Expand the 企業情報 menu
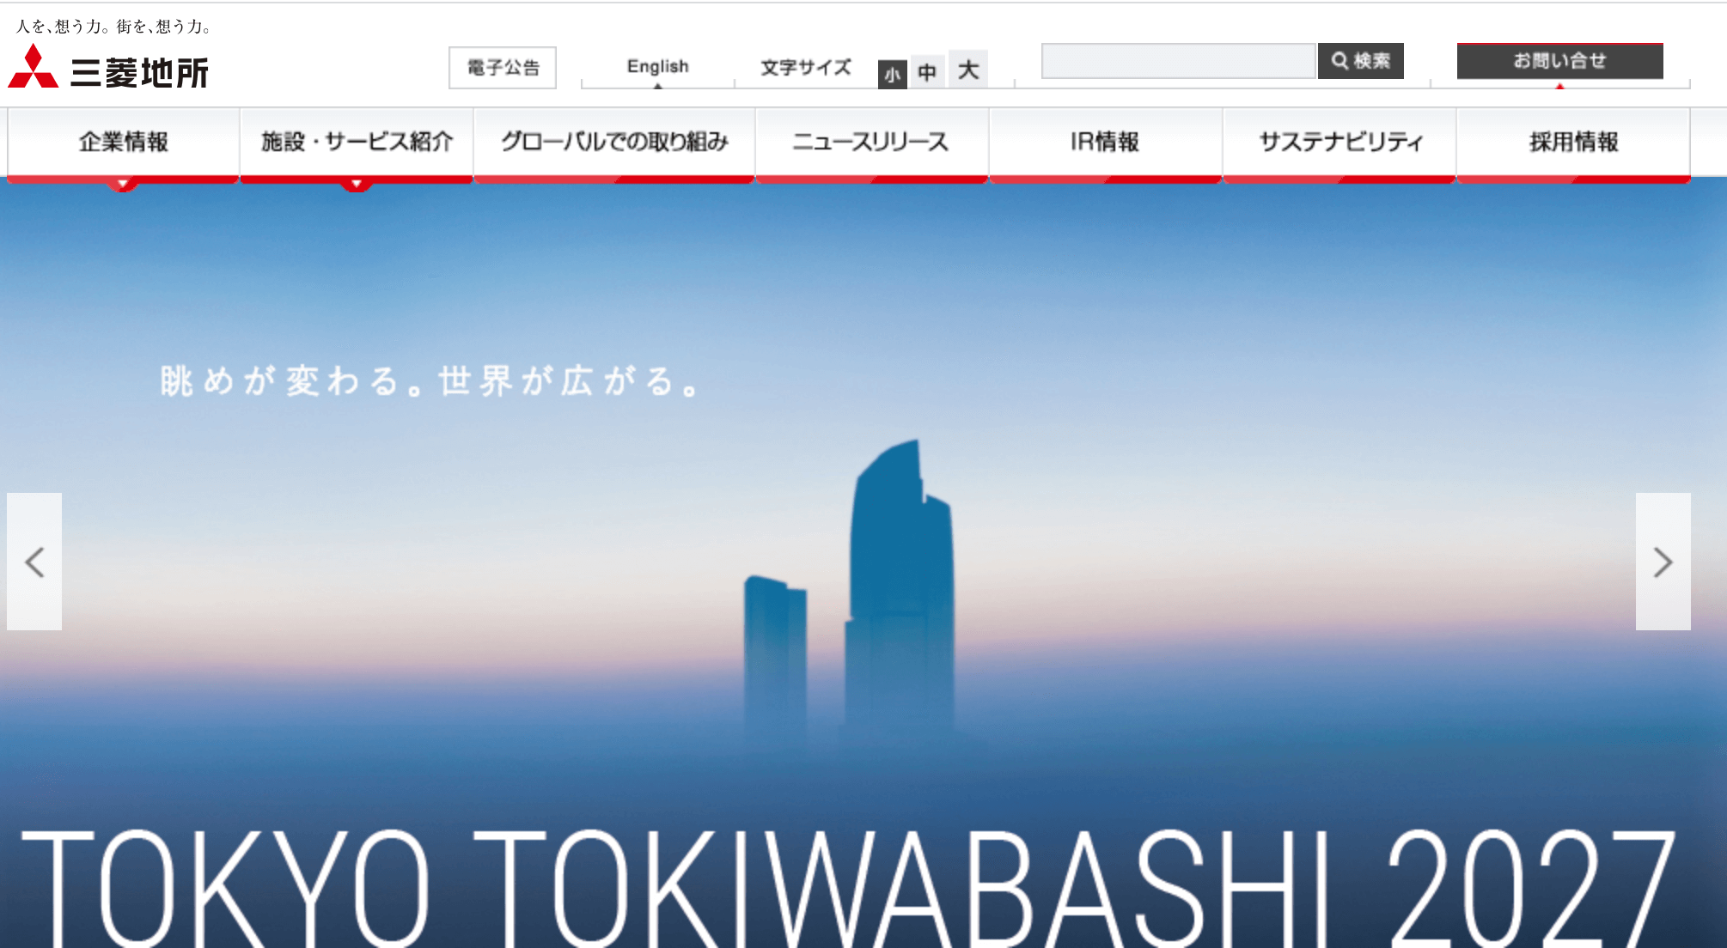 (x=124, y=143)
